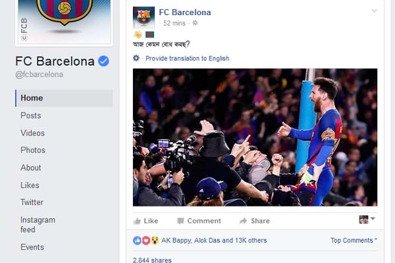The width and height of the screenshot is (395, 263).
Task: Go to the Home section
Action: 32,98
